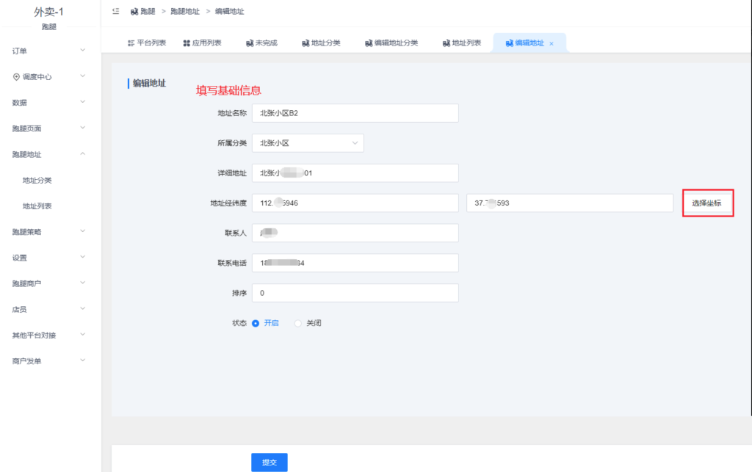Click the scooter icon on 地址列表 tab
The width and height of the screenshot is (752, 472).
tap(446, 43)
